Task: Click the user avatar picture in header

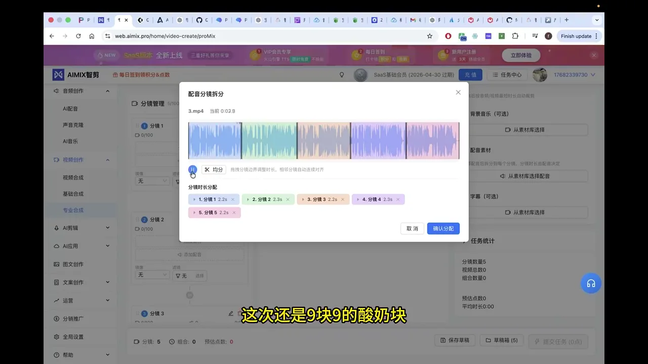Action: pos(540,75)
